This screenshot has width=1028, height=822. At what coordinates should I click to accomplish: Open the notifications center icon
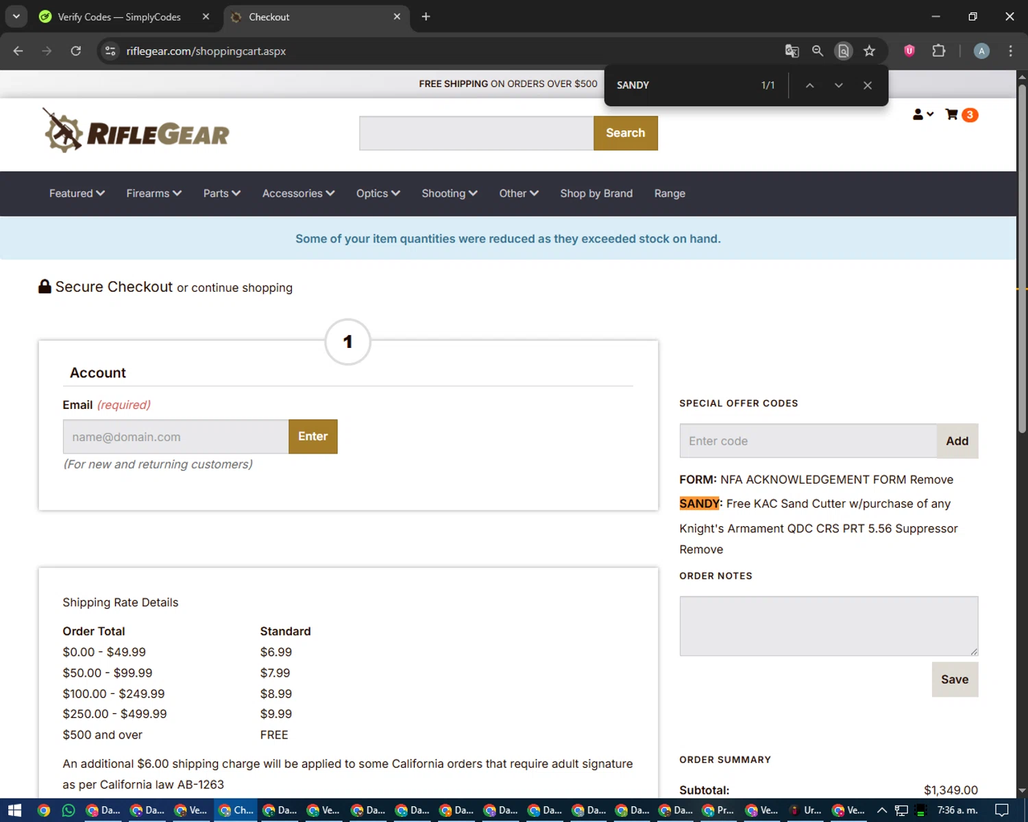point(1002,810)
